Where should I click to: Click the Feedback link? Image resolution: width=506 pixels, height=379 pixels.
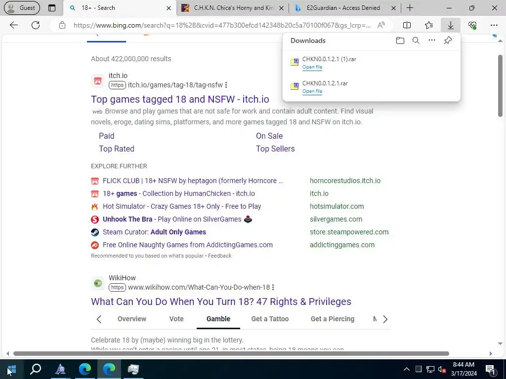pyautogui.click(x=220, y=256)
